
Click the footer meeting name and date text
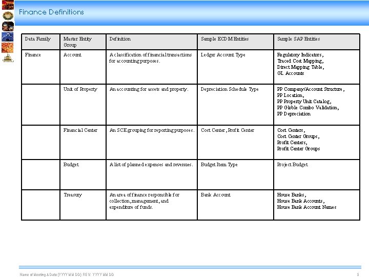coord(67,274)
